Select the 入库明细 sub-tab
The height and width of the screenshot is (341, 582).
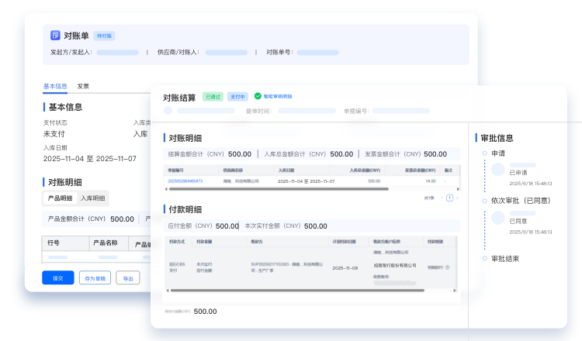(93, 198)
